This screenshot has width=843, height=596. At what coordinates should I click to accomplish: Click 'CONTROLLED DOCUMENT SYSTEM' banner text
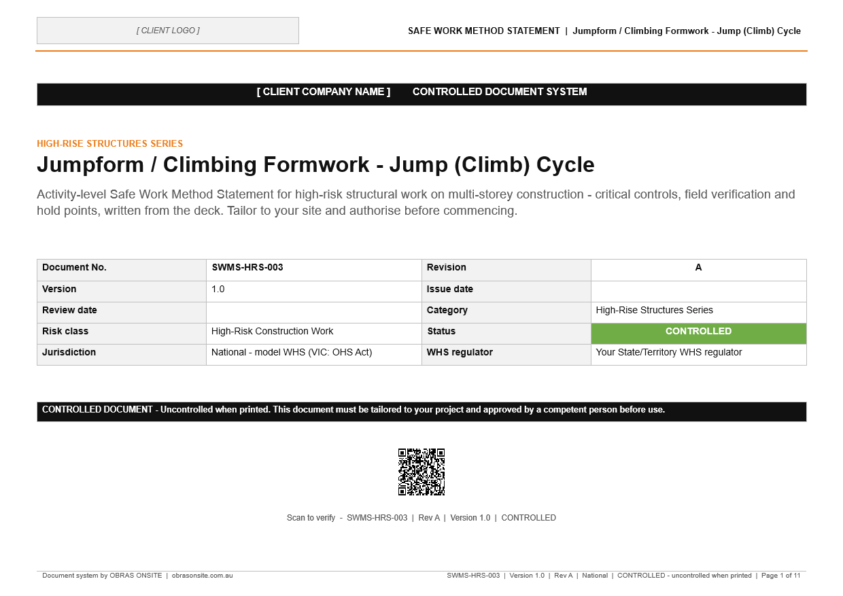coord(500,92)
